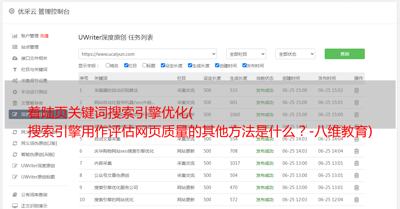This screenshot has height=209, width=400.
Task: Click the filter funnel icon for 栏目与关键词
Action: pos(15,69)
